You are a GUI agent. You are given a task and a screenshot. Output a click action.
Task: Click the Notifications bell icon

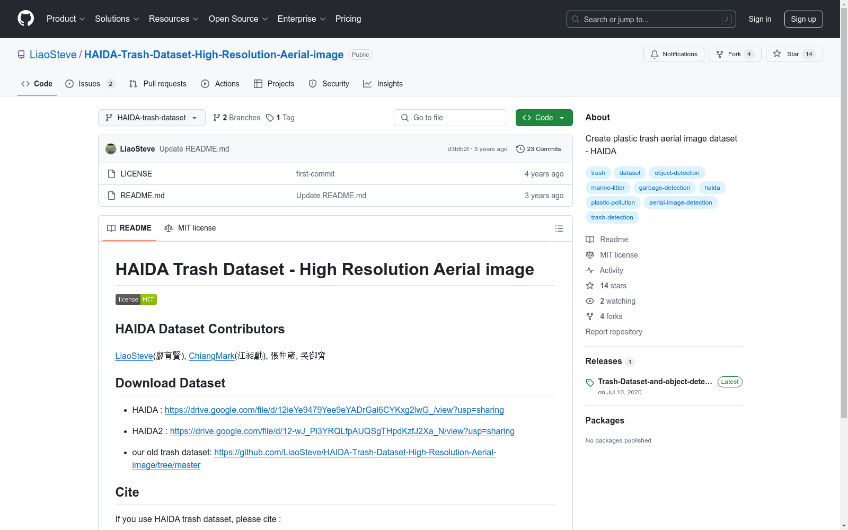655,54
